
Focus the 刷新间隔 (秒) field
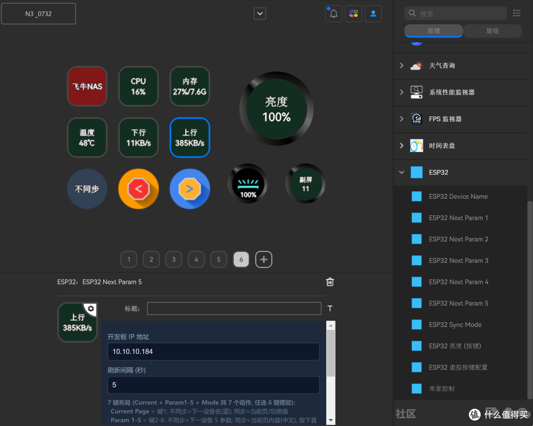pos(214,385)
